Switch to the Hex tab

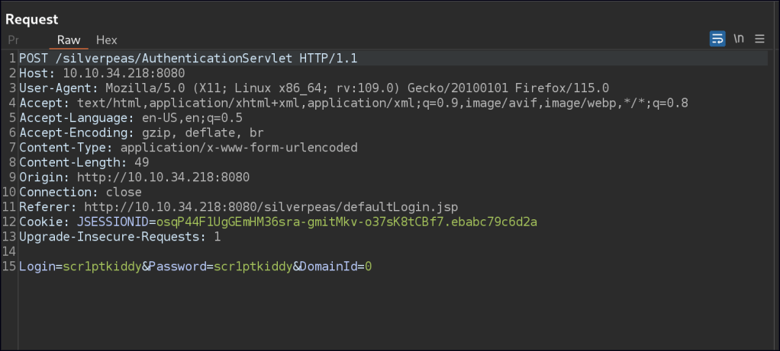107,40
